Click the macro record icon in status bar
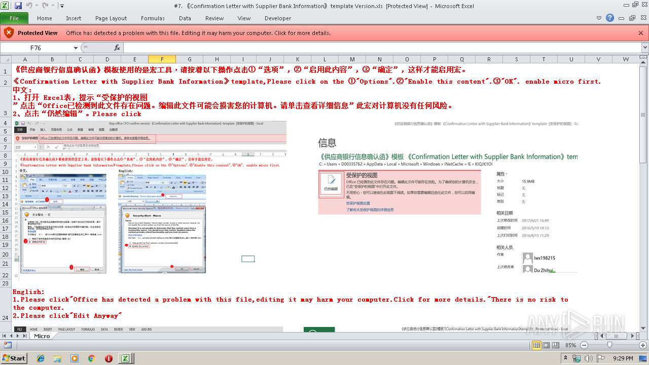 coord(8,345)
